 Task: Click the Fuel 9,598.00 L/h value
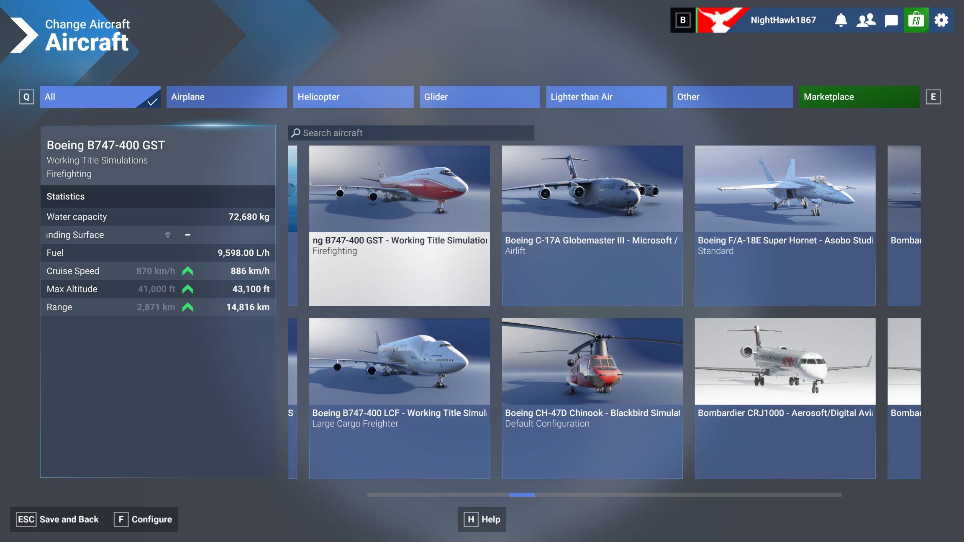(244, 253)
